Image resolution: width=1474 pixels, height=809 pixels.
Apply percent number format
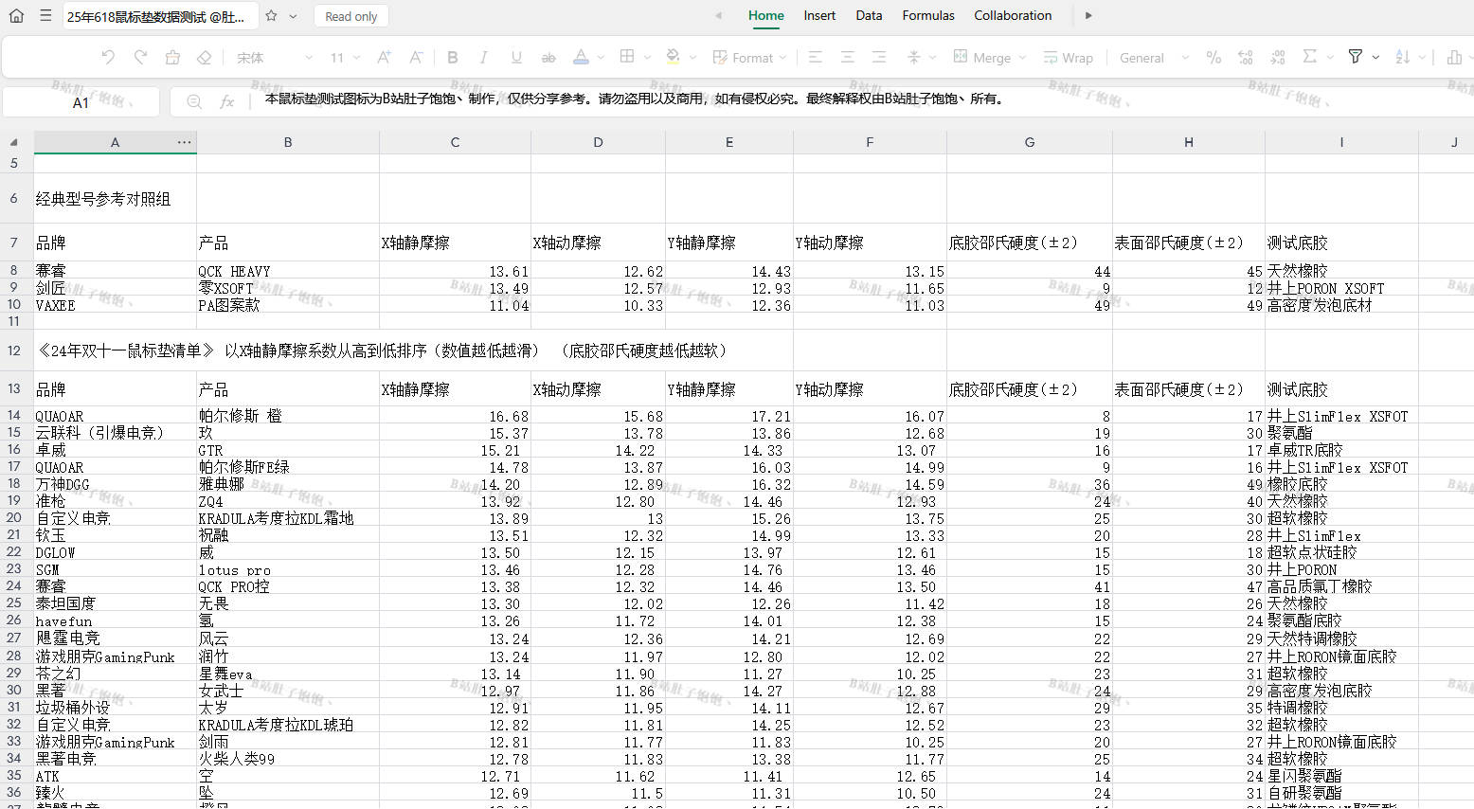pyautogui.click(x=1213, y=58)
